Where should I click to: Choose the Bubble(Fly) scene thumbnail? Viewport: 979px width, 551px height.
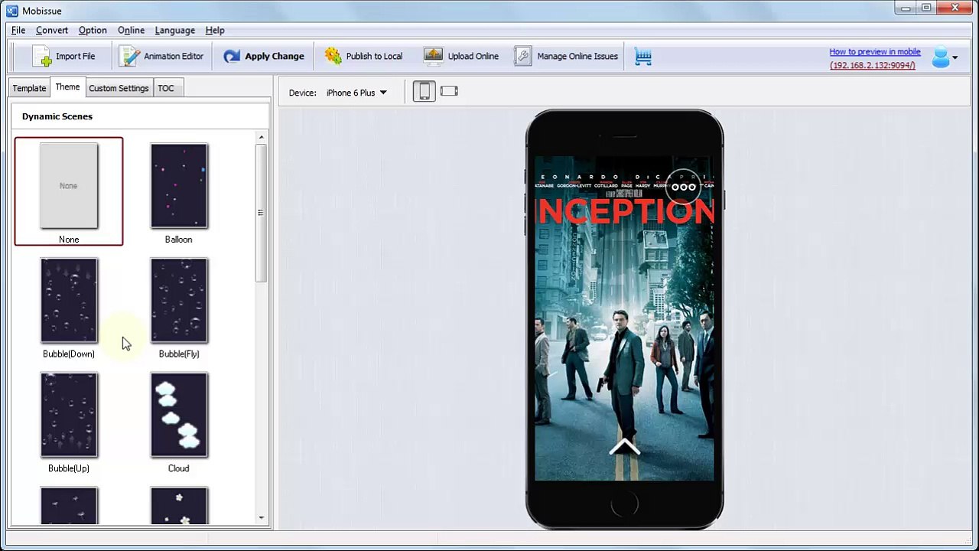[x=179, y=300]
